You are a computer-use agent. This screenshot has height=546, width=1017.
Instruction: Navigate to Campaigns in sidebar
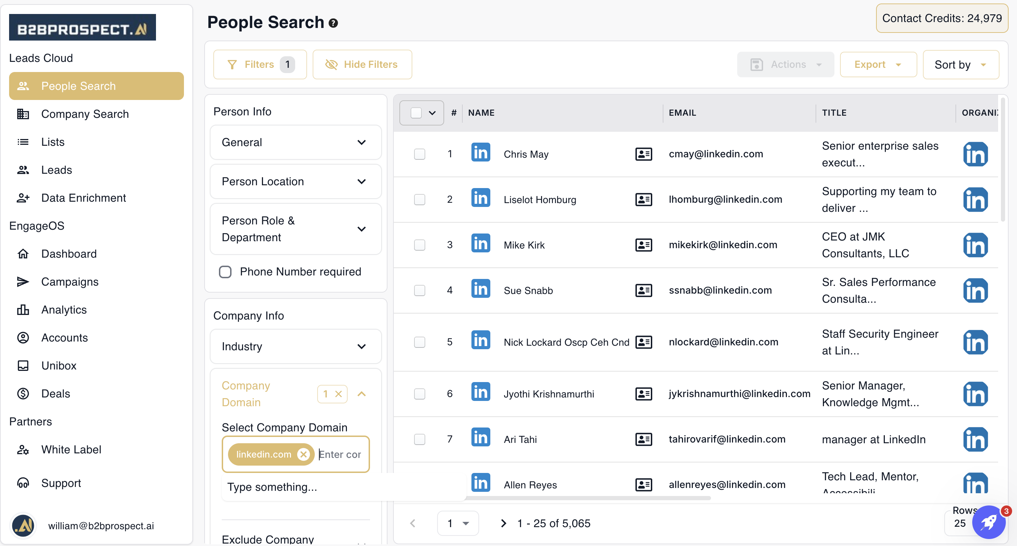point(70,282)
